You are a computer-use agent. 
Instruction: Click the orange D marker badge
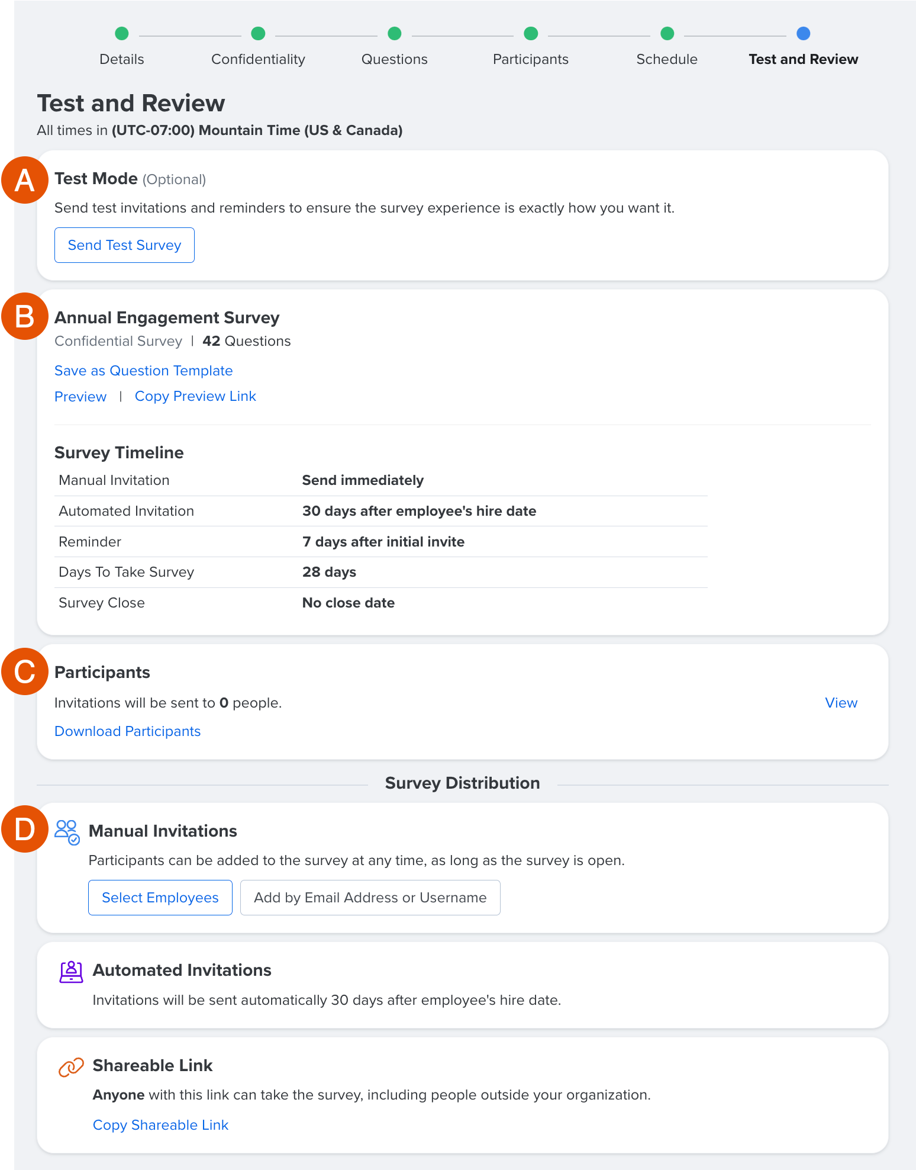pos(25,829)
